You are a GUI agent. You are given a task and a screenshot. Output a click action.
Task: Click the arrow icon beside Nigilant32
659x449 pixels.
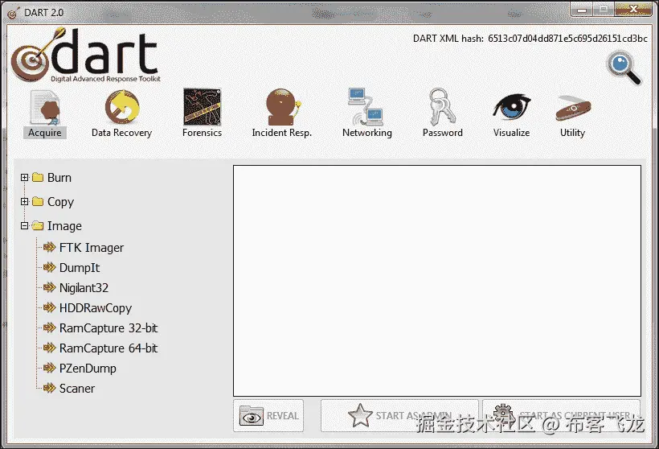point(50,287)
